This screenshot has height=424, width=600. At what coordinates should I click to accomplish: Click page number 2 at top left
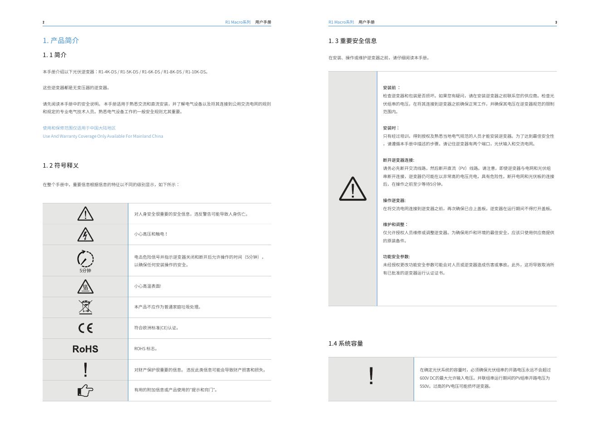click(x=44, y=22)
